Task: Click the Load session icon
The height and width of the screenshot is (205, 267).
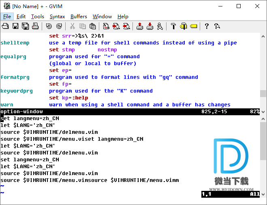Action: point(140,26)
